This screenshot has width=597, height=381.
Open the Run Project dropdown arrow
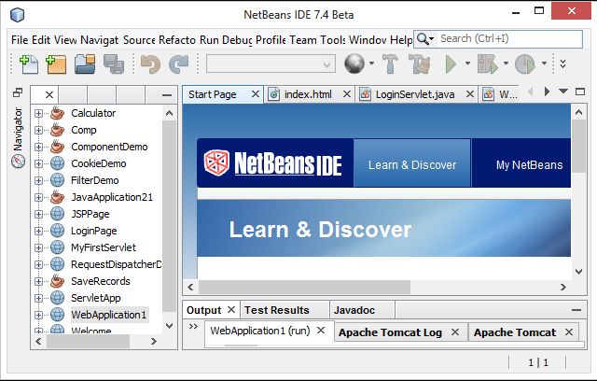coord(467,63)
